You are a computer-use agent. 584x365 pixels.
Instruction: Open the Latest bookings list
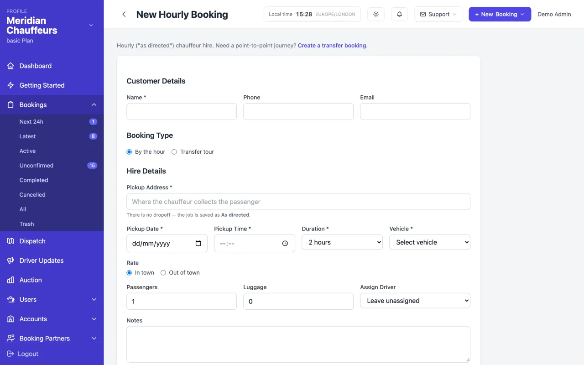pyautogui.click(x=52, y=136)
